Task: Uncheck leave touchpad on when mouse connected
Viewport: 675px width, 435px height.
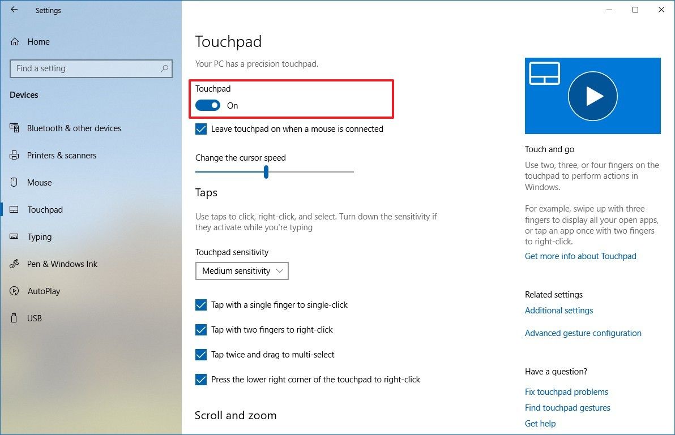Action: pyautogui.click(x=201, y=129)
